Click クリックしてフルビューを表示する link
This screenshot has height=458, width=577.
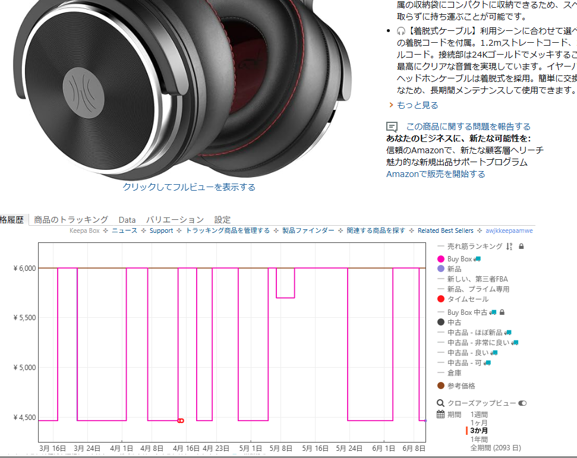point(189,187)
